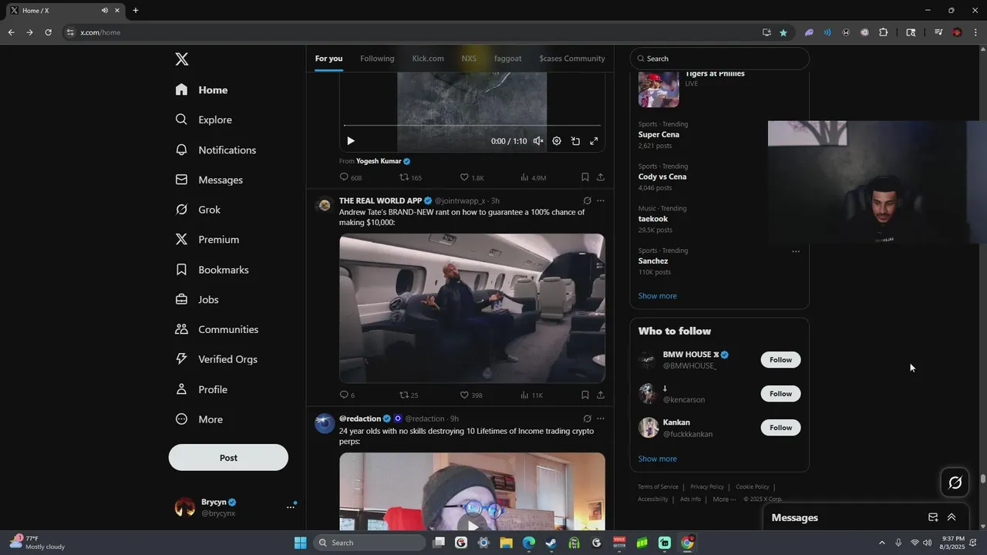The height and width of the screenshot is (555, 987).
Task: Open Grok explain on REAL WORLD APP post
Action: [587, 200]
